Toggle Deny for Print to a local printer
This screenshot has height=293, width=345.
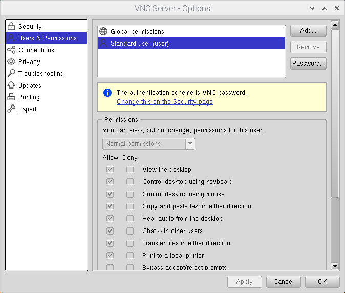click(130, 256)
